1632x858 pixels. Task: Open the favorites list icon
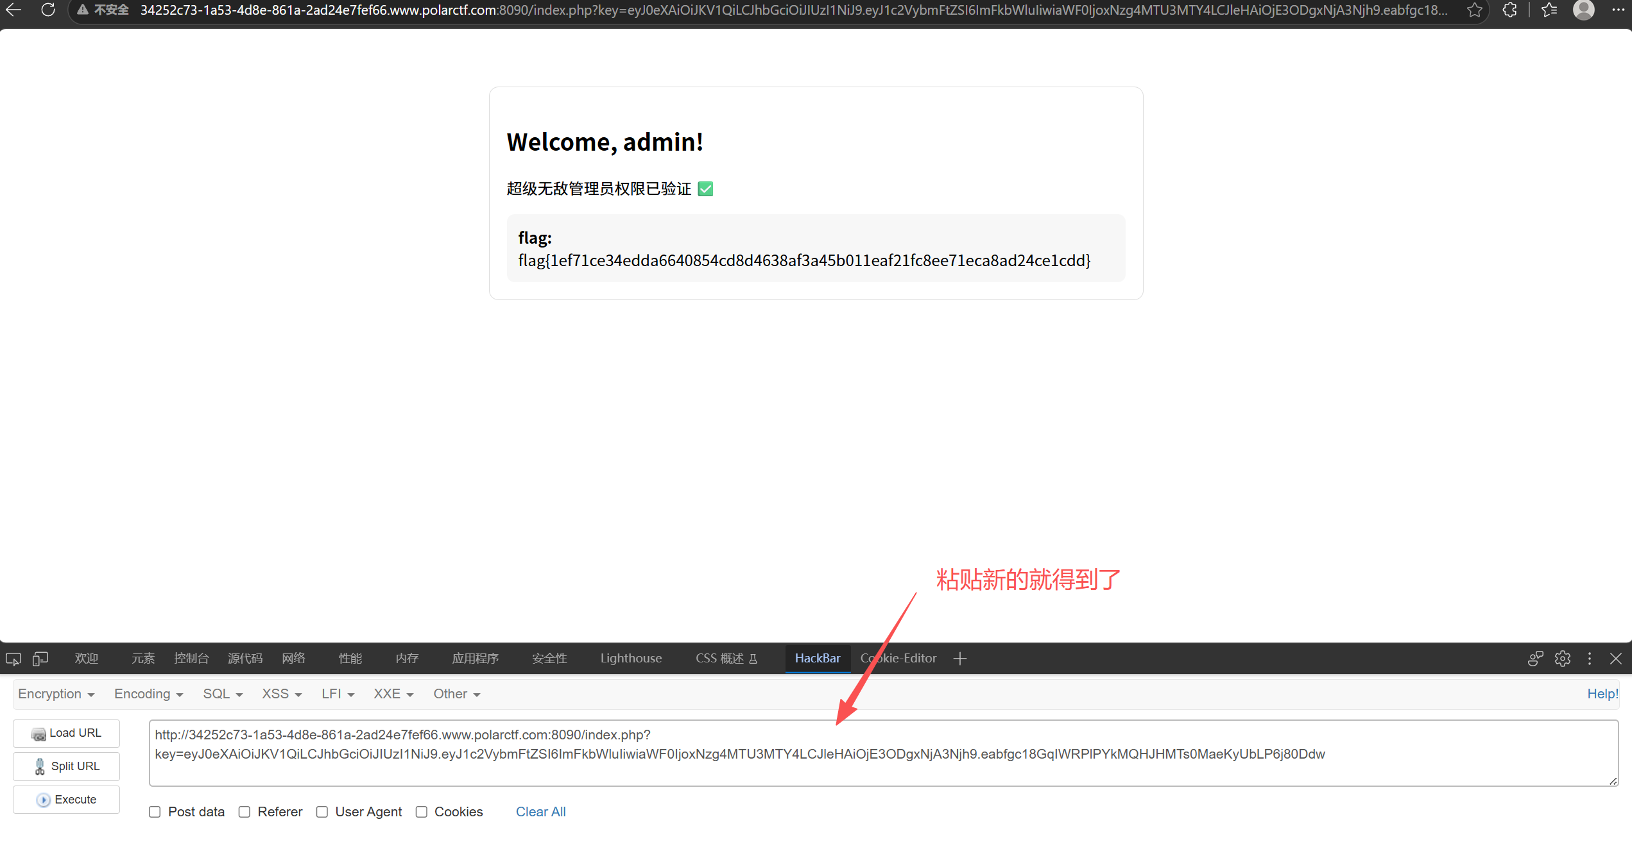1549,10
